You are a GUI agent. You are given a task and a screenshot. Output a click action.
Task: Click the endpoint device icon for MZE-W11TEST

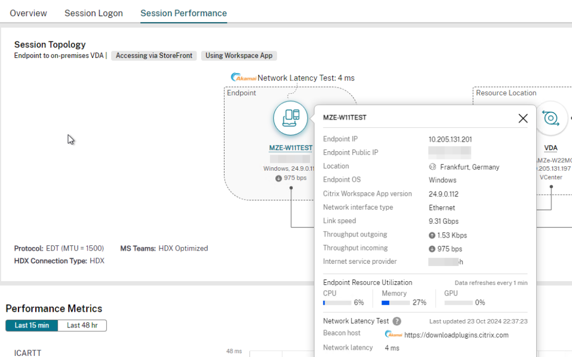pyautogui.click(x=290, y=118)
